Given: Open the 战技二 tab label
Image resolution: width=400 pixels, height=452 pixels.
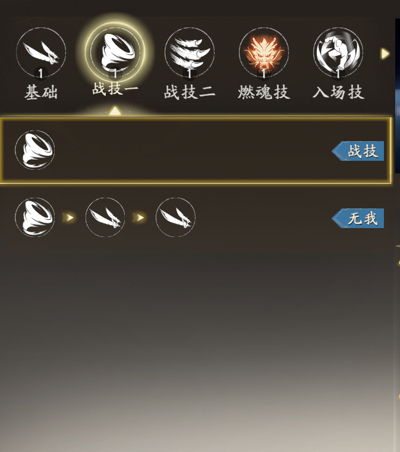Looking at the screenshot, I should (190, 92).
